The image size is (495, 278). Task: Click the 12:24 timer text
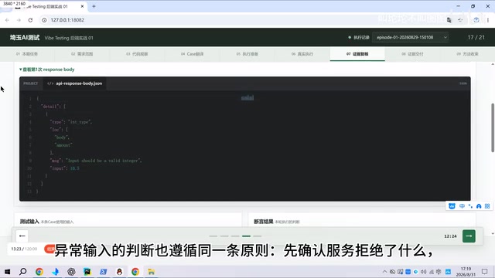450,236
